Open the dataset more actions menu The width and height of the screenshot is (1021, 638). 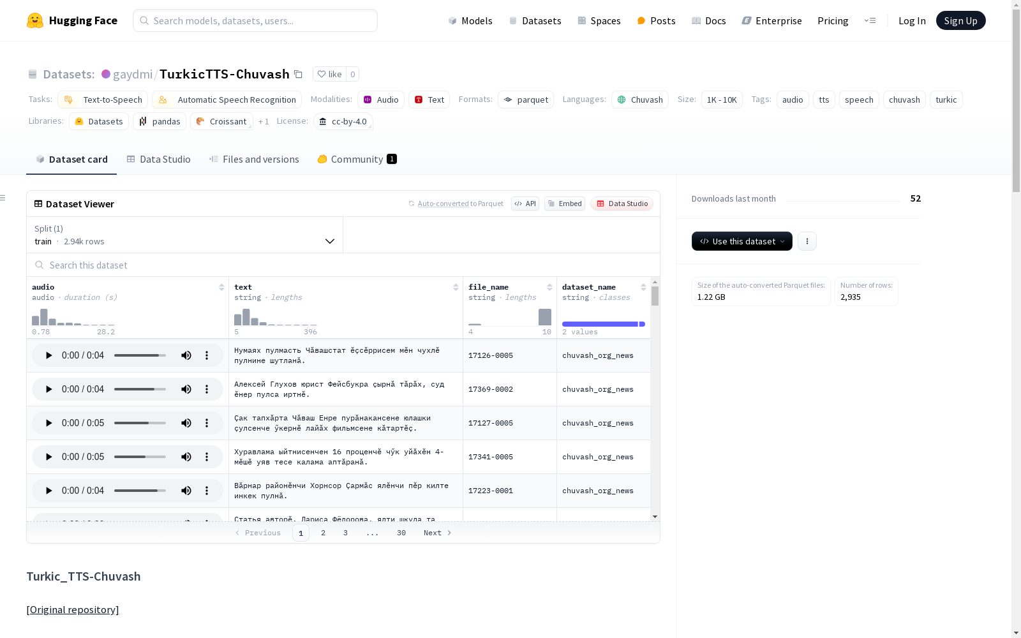(807, 241)
